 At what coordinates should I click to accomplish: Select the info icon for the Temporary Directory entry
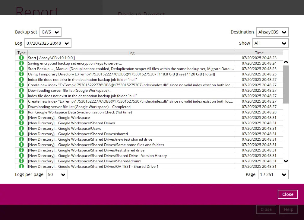[x=21, y=74]
